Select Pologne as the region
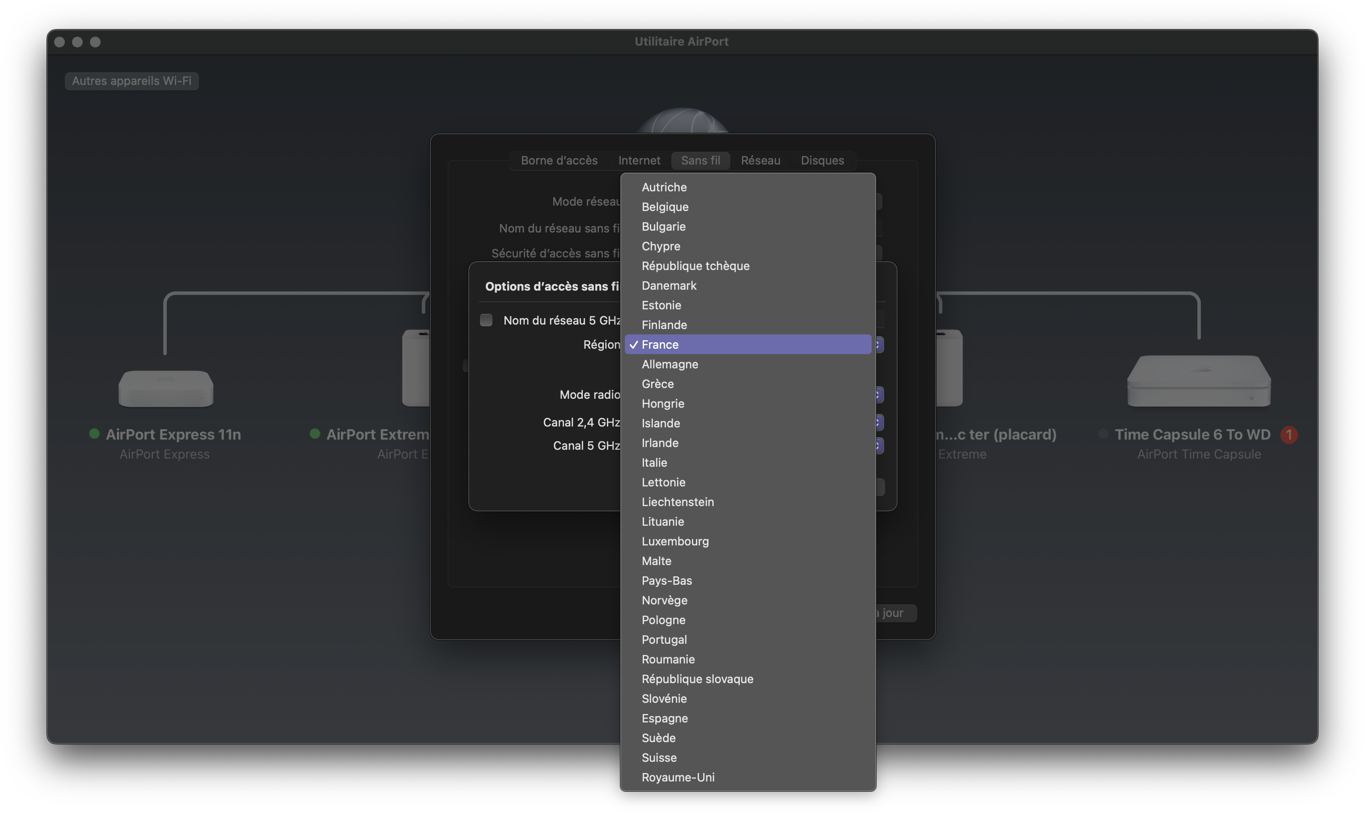This screenshot has height=832, width=1365. coord(748,620)
